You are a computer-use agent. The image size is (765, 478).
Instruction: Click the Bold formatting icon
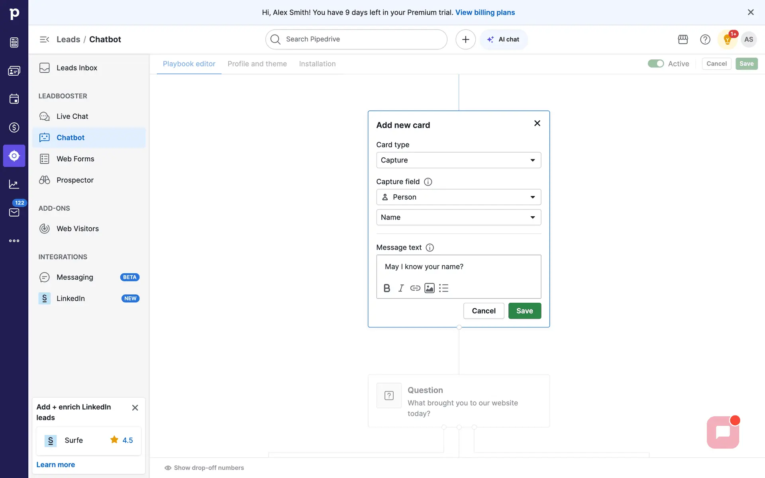click(386, 288)
